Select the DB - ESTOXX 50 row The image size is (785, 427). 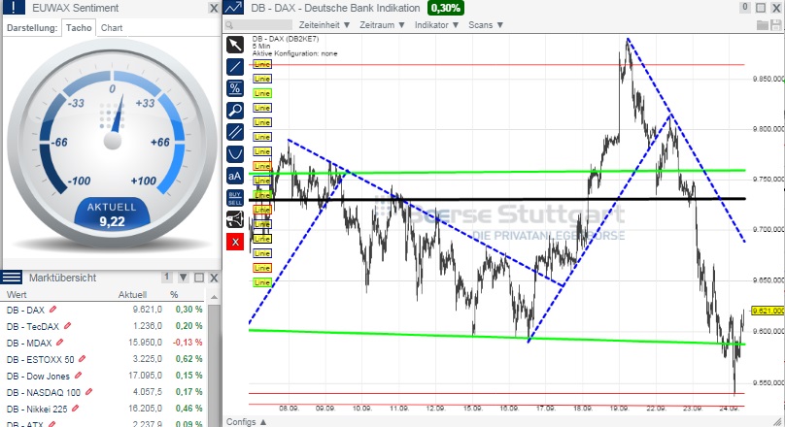[x=104, y=359]
